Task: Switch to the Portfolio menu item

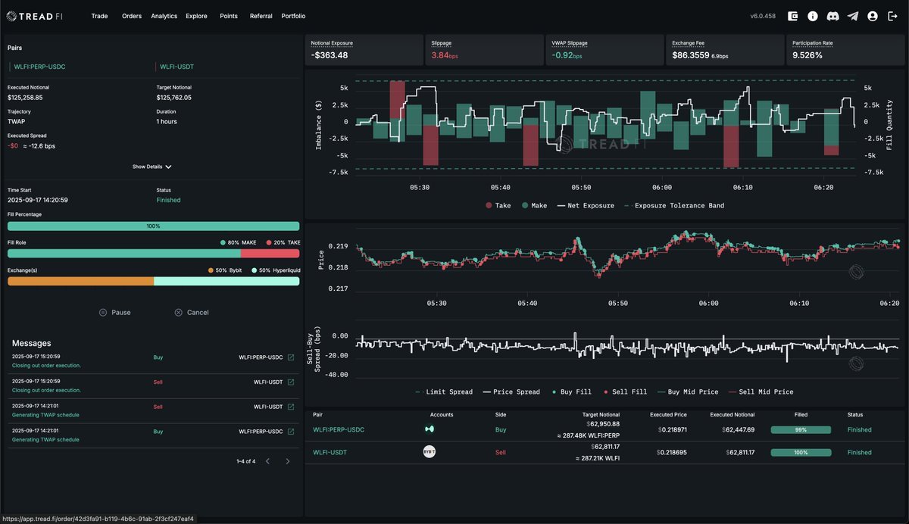Action: click(293, 16)
